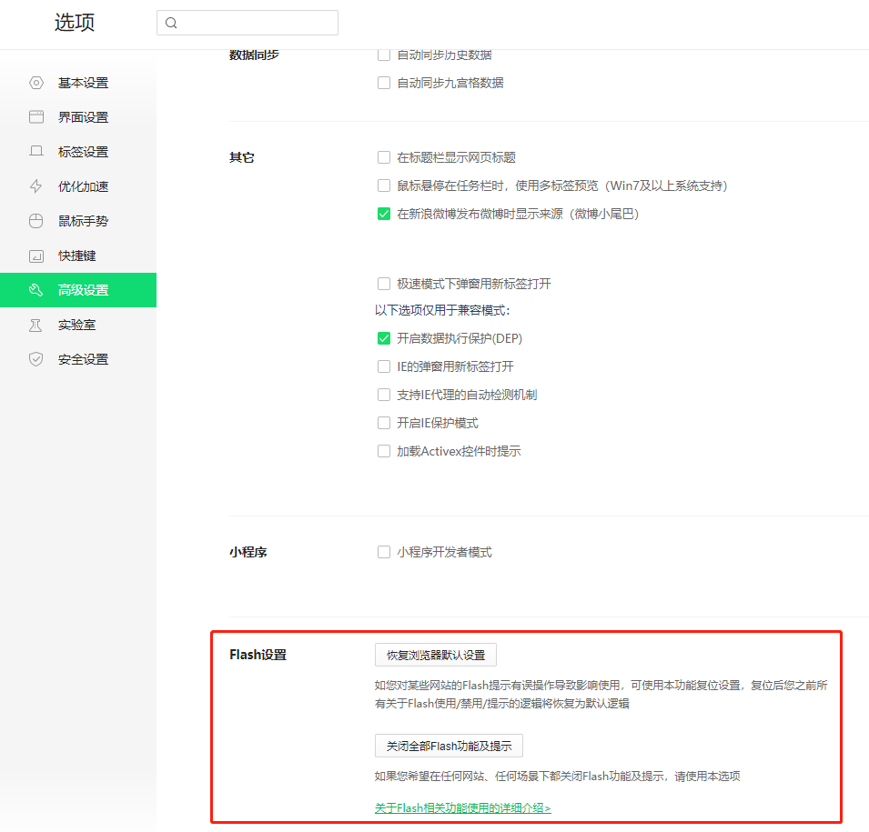Select the 安全设置 shield icon
869x832 pixels.
pos(35,358)
